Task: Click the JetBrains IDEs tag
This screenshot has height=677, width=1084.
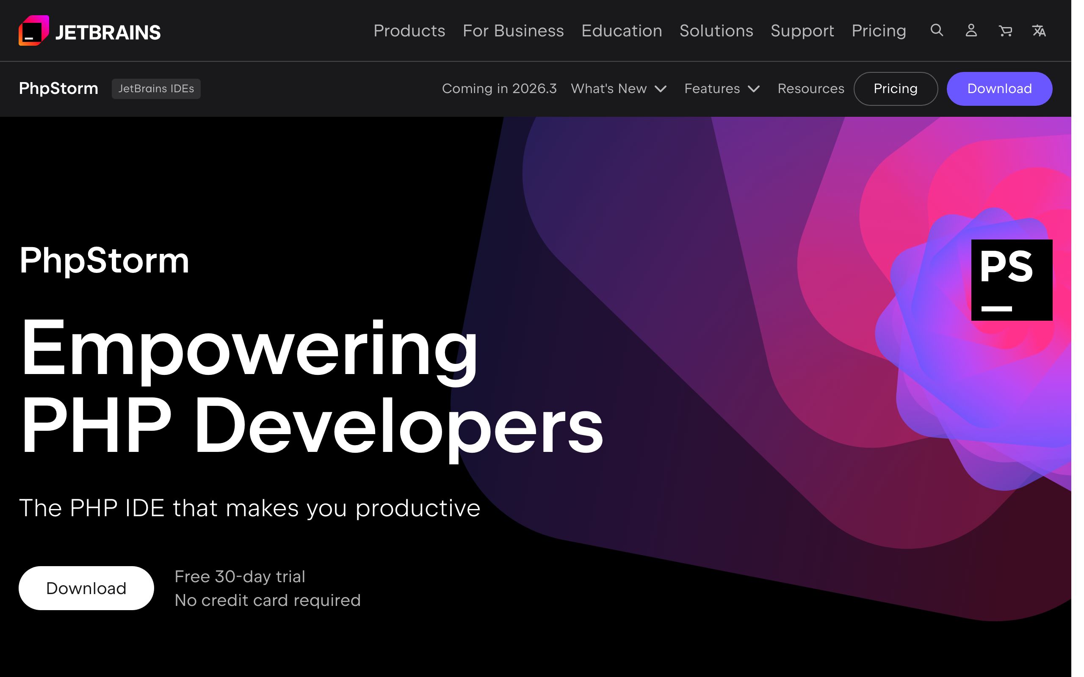Action: click(x=156, y=89)
